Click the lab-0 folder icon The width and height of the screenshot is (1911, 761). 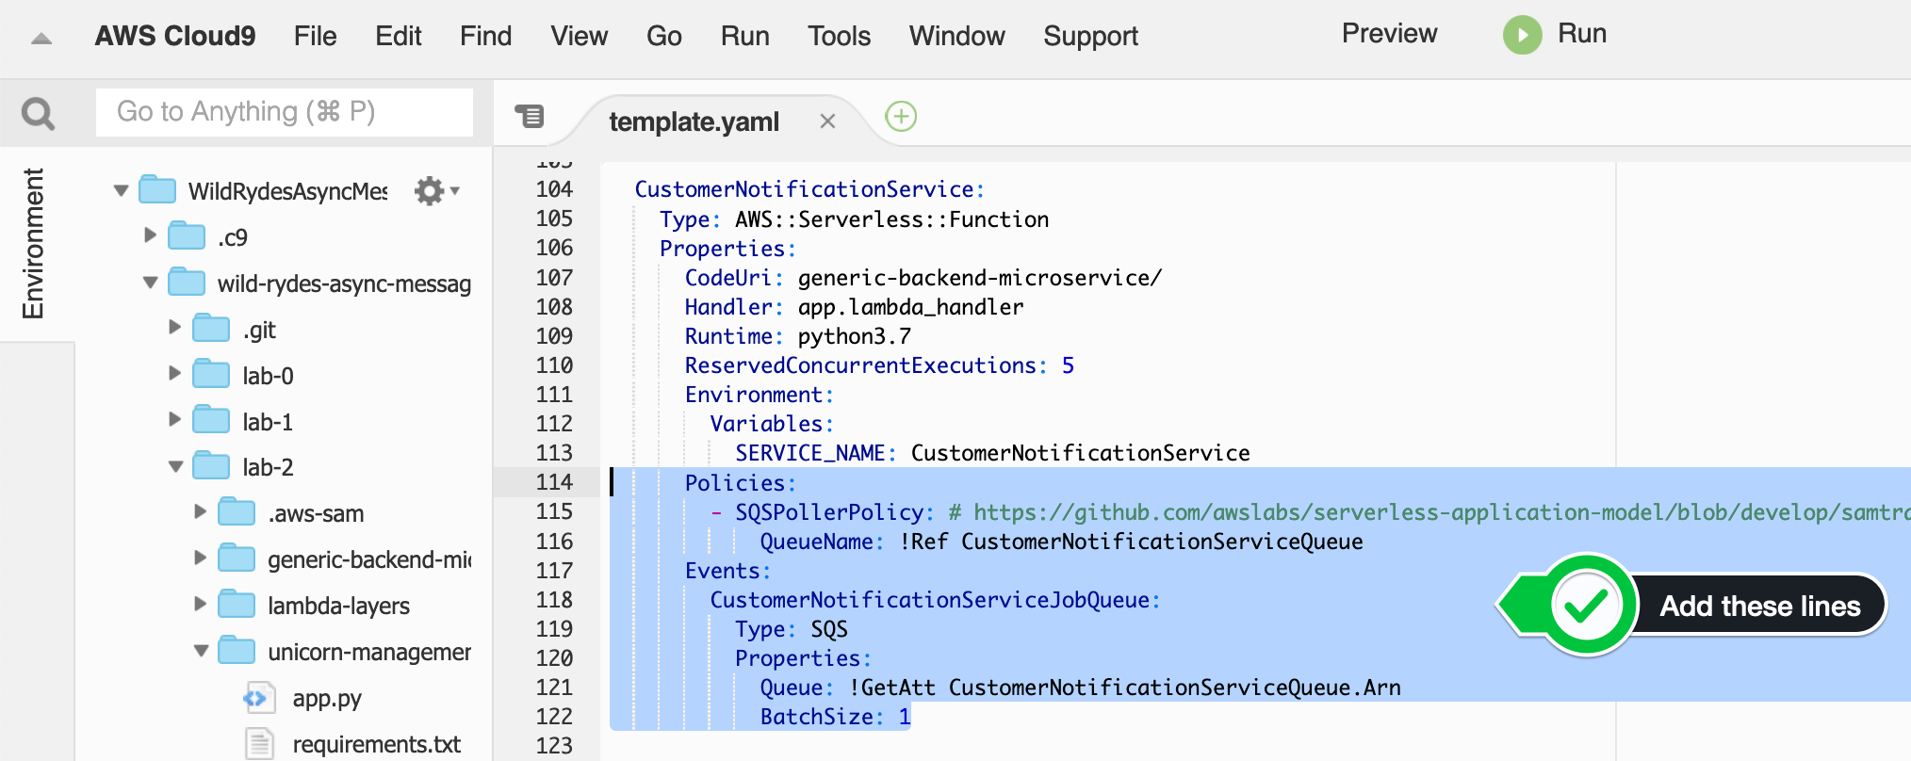point(211,375)
